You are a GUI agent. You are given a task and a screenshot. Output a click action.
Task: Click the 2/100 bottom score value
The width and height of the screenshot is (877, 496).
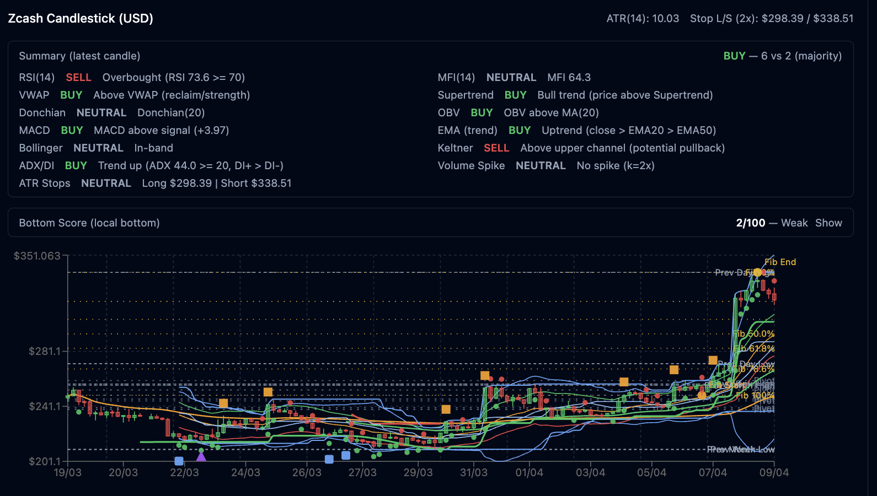pos(750,223)
